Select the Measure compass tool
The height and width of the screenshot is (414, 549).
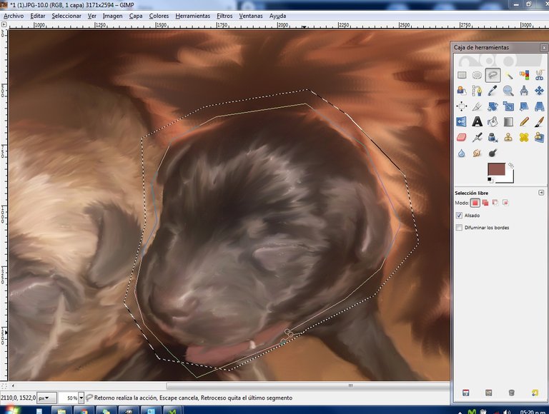tap(524, 91)
